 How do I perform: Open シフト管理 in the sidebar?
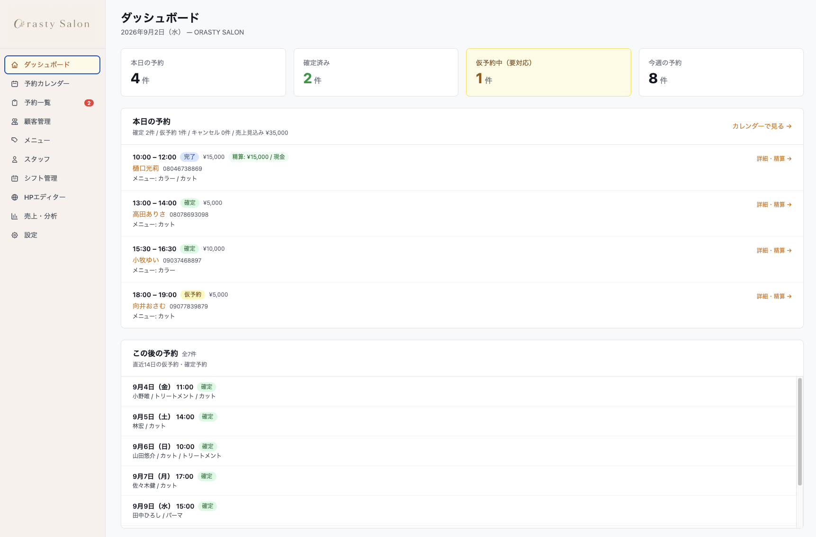point(52,178)
